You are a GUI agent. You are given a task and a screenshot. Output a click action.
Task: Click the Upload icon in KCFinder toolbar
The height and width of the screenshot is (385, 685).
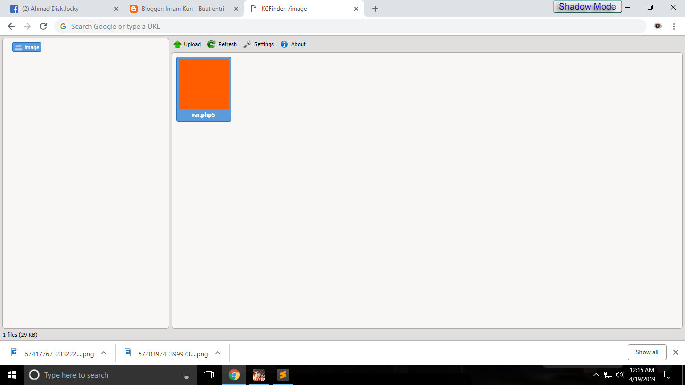pos(178,44)
